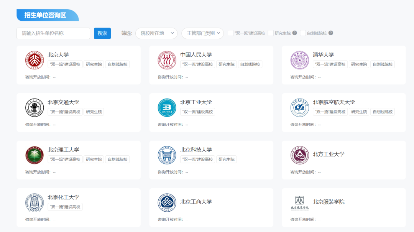Click the 北方工业大学 logo
This screenshot has height=232, width=414.
tap(300, 155)
